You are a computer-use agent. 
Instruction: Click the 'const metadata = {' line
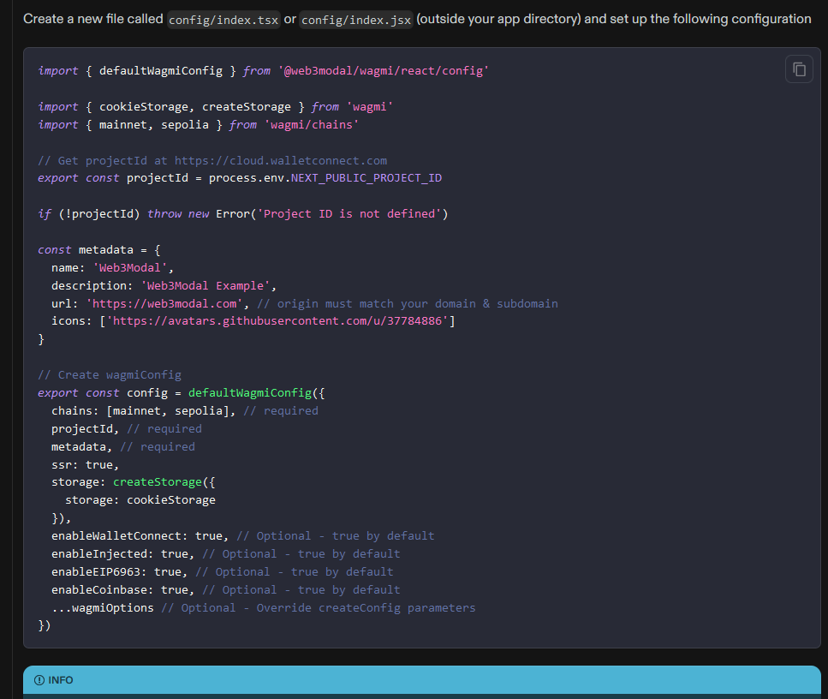[98, 250]
